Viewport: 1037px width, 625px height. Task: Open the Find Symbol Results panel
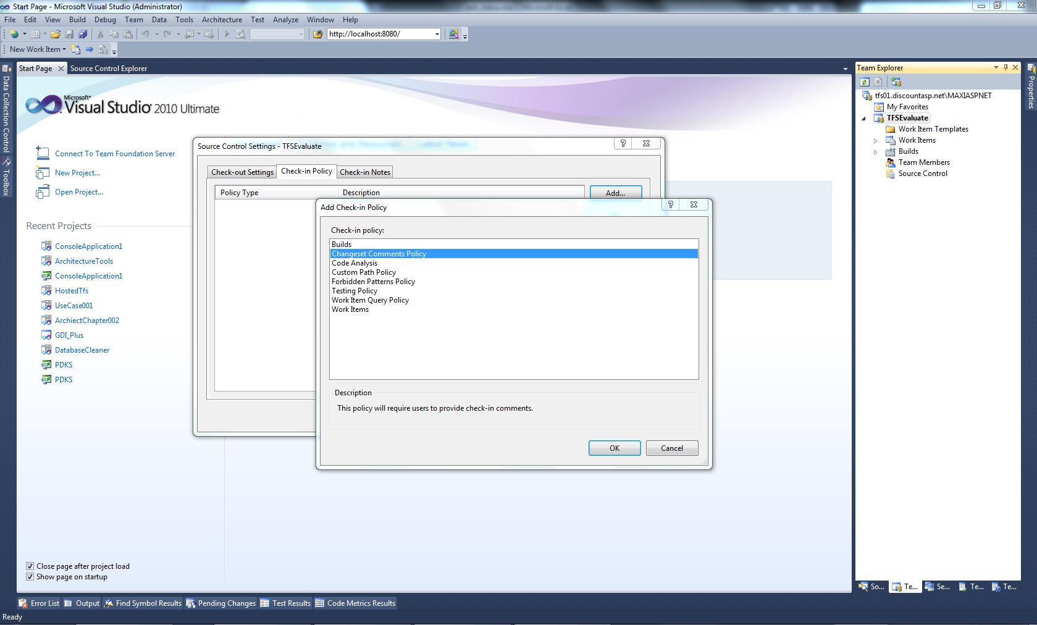143,603
